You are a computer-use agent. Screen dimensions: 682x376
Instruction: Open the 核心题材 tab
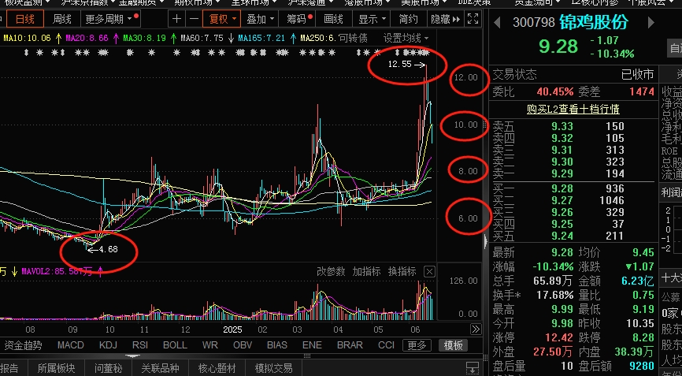(x=217, y=368)
